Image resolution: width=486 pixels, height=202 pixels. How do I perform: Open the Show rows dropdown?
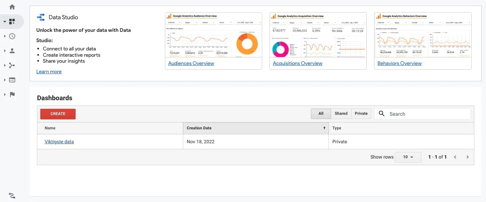[x=408, y=157]
